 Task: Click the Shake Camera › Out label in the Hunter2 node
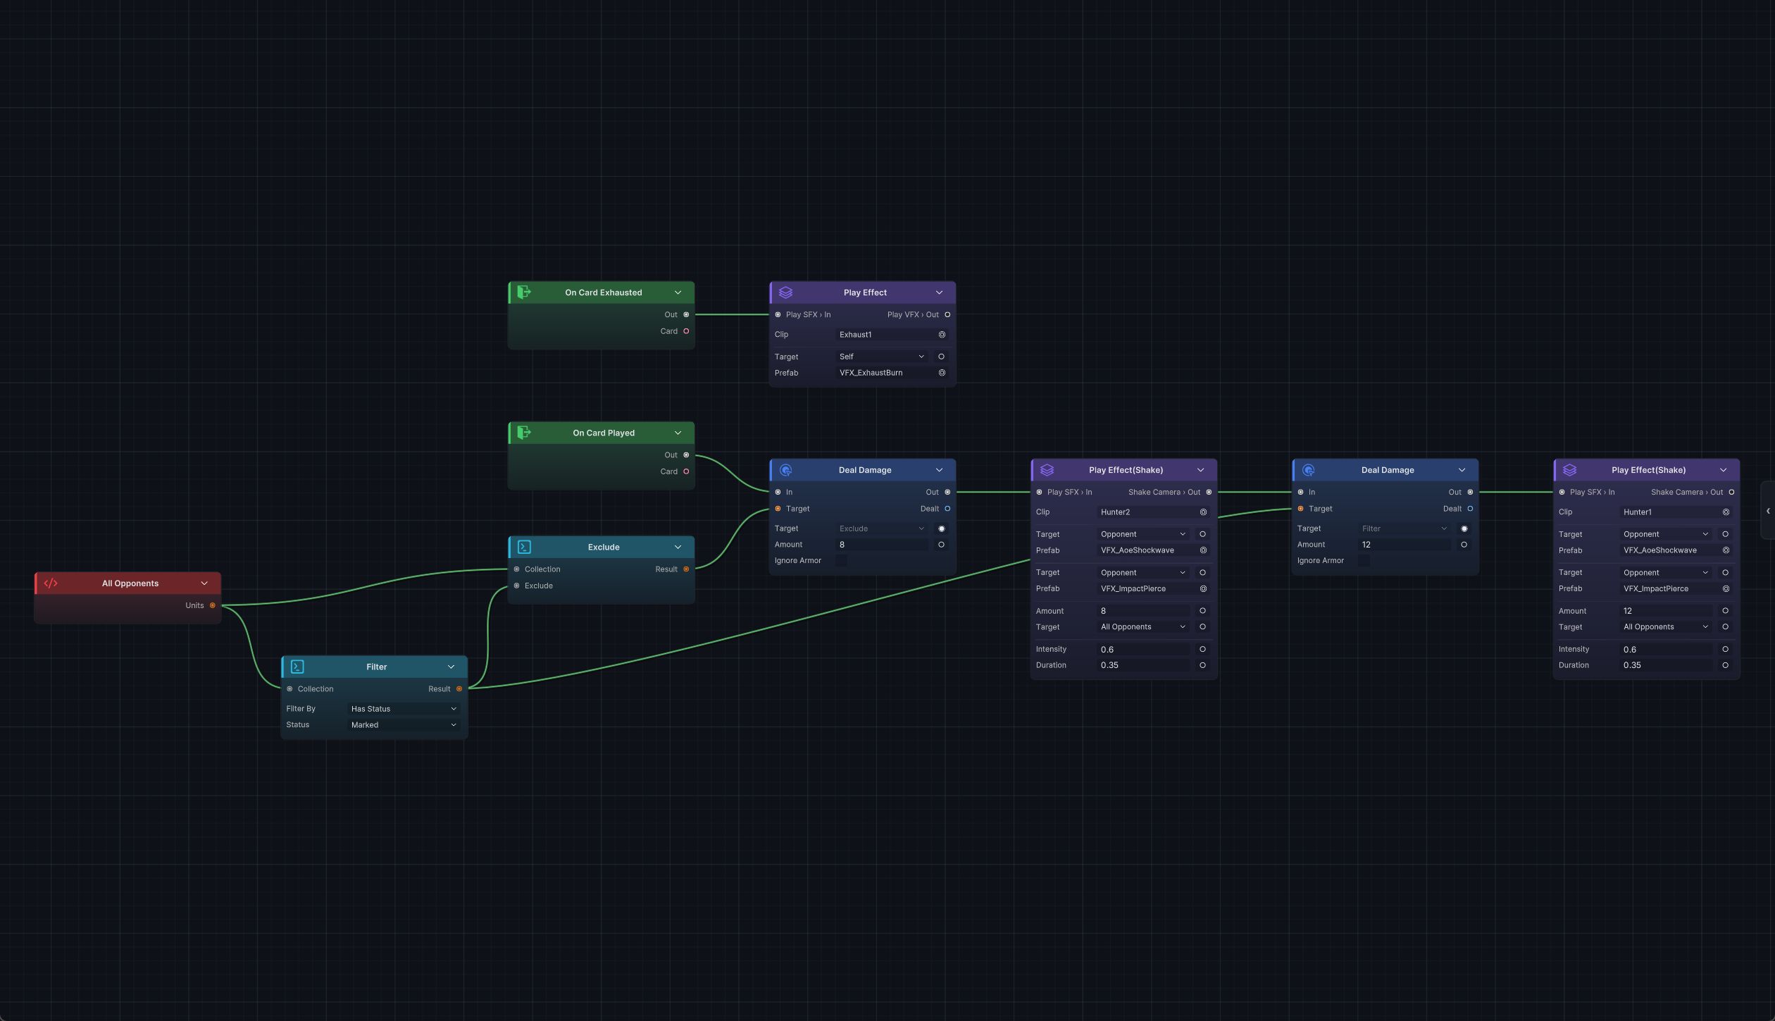pyautogui.click(x=1164, y=493)
